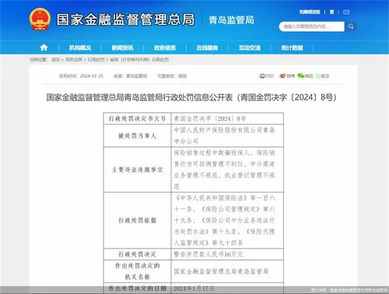The width and height of the screenshot is (389, 294).
Task: Open the 互动交流 menu
Action: (249, 48)
